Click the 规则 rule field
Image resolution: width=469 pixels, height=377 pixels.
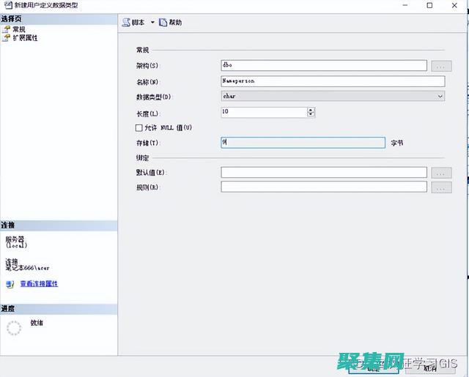click(x=324, y=187)
